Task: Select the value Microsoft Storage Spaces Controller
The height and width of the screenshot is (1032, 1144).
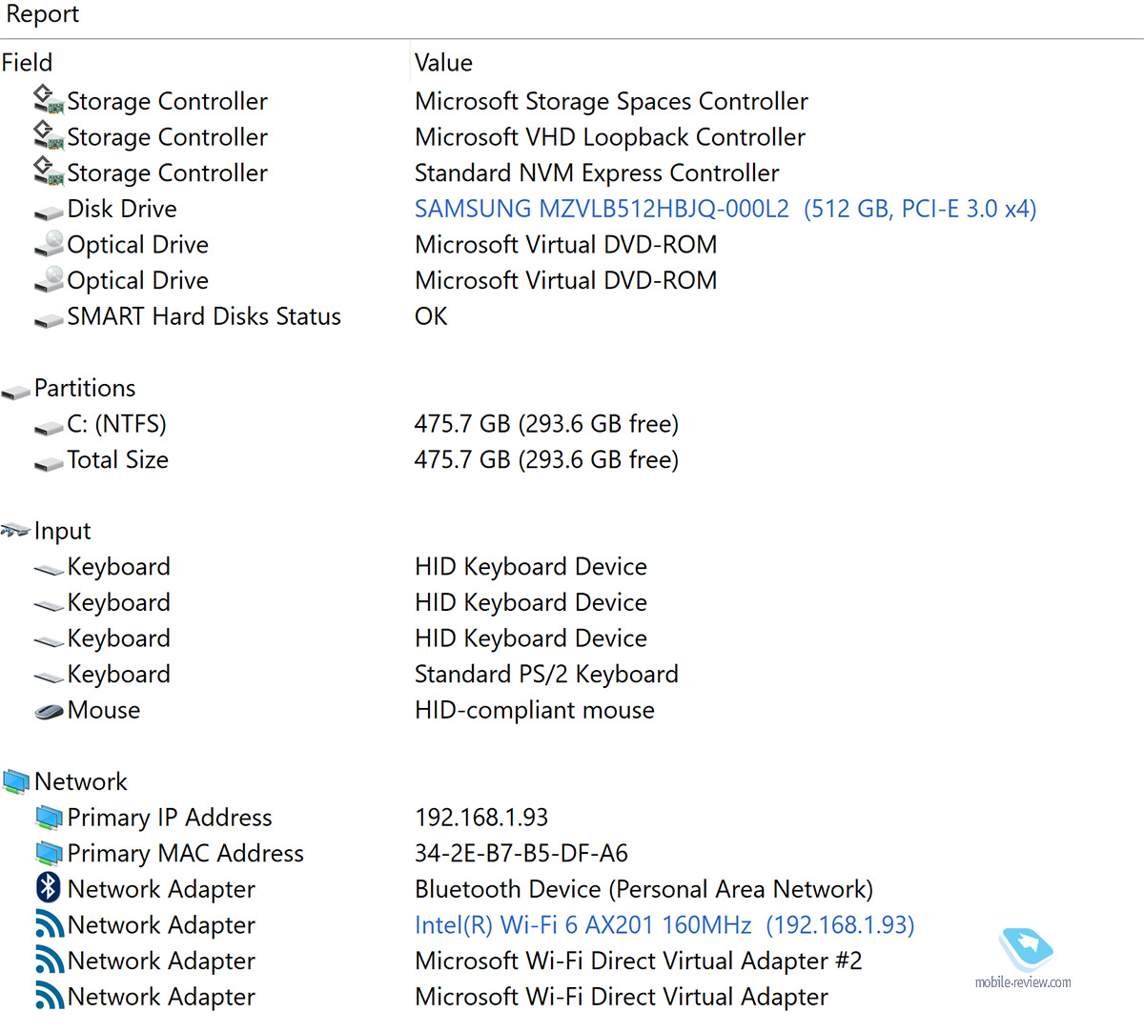Action: click(x=611, y=101)
